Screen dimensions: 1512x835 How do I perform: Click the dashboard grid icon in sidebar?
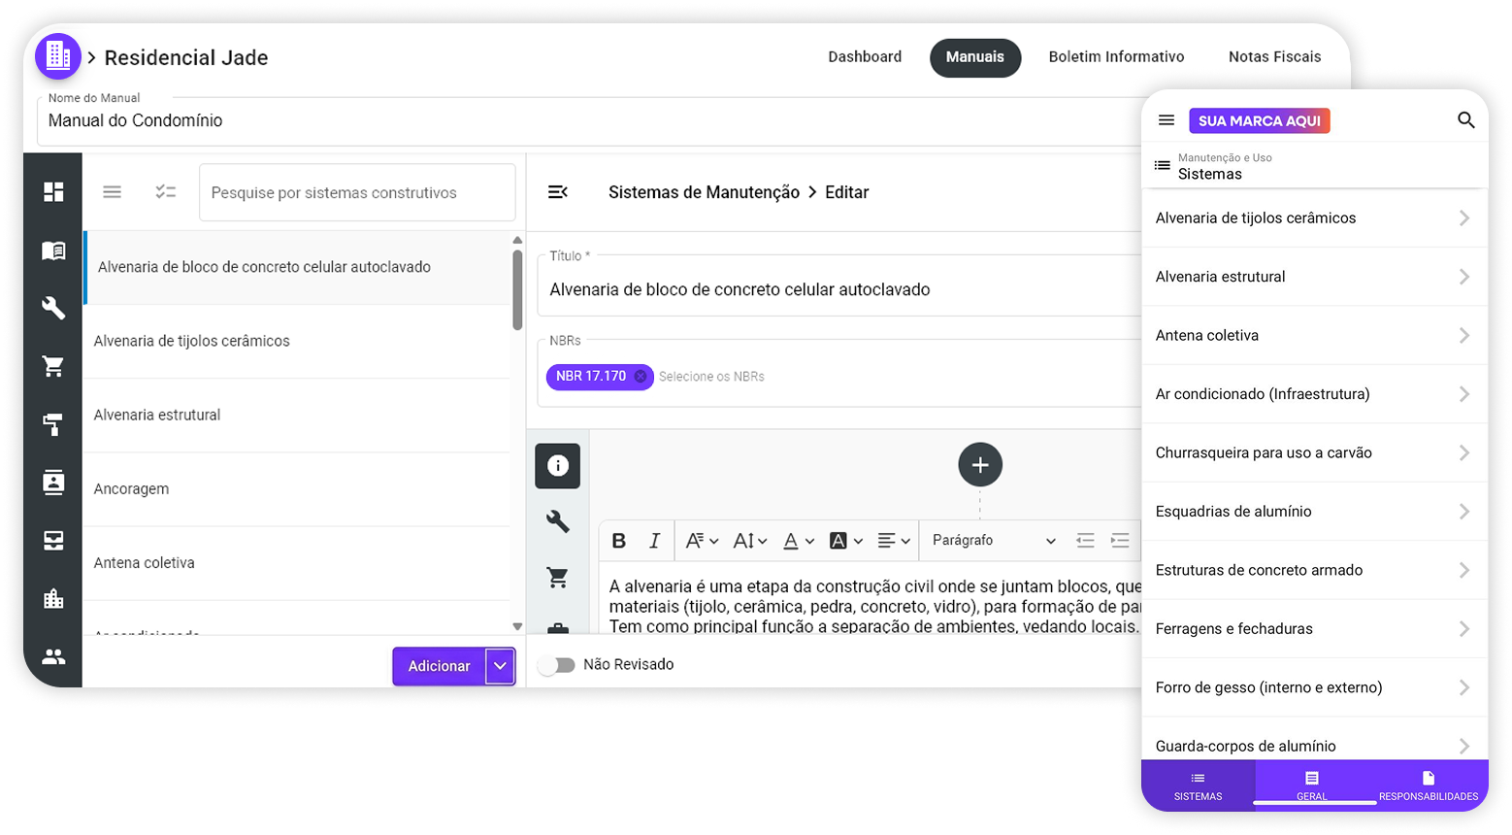click(53, 192)
